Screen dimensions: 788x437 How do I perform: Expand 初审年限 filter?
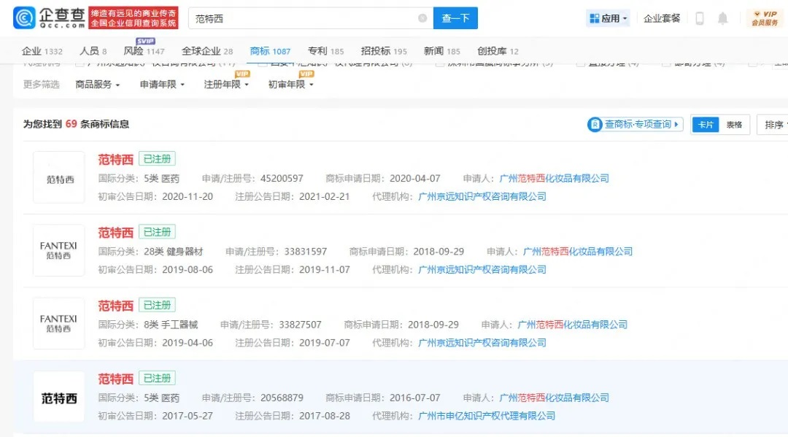290,85
